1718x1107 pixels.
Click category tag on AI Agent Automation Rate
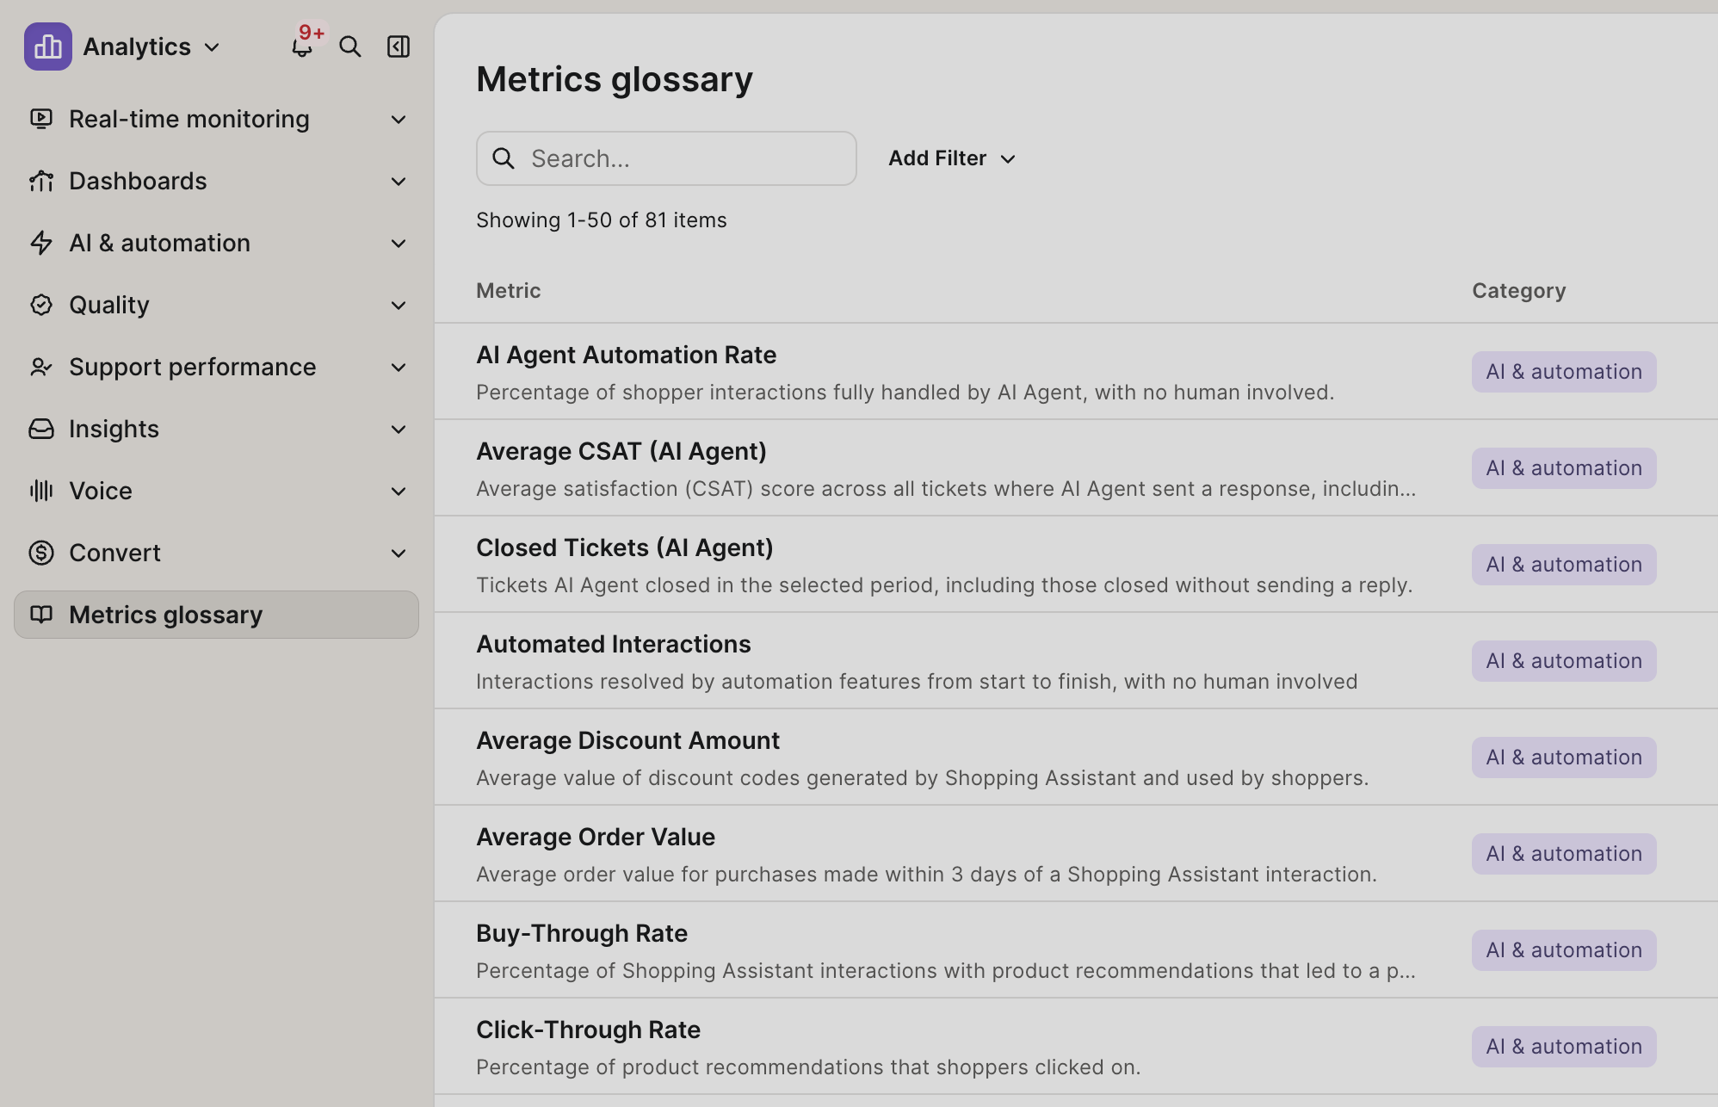click(x=1563, y=372)
